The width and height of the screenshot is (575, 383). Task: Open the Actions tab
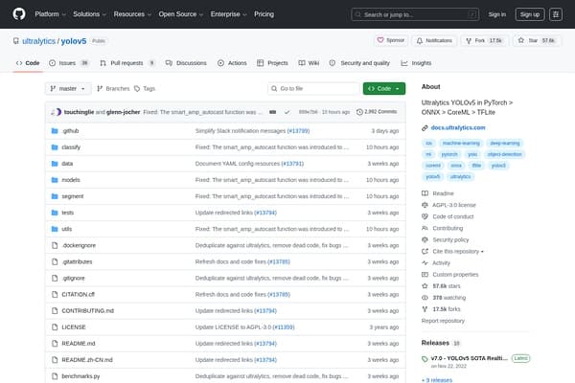point(232,63)
